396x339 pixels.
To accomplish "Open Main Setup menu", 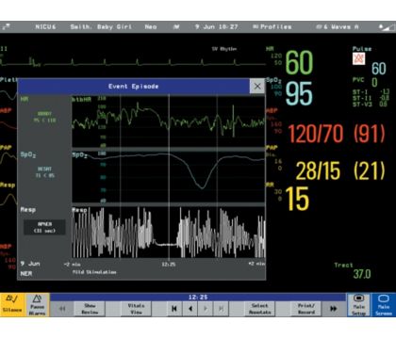I will tap(359, 305).
